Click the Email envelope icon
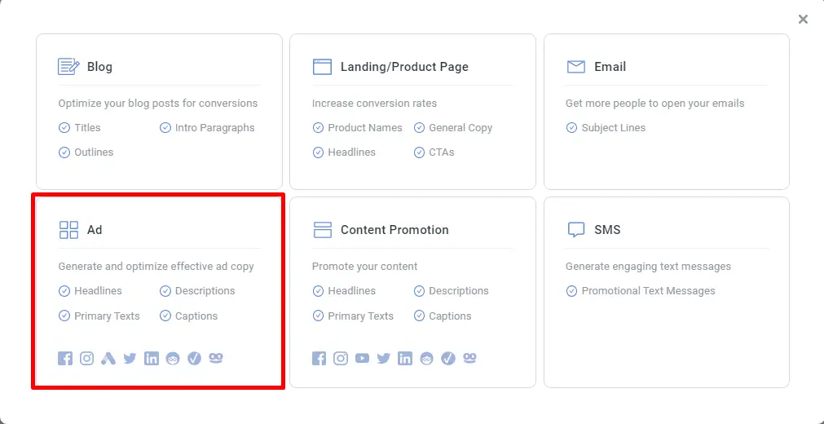 [x=576, y=67]
